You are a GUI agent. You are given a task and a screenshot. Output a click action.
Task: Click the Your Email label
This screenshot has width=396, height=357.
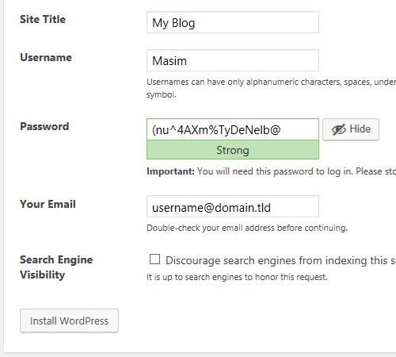click(x=48, y=204)
